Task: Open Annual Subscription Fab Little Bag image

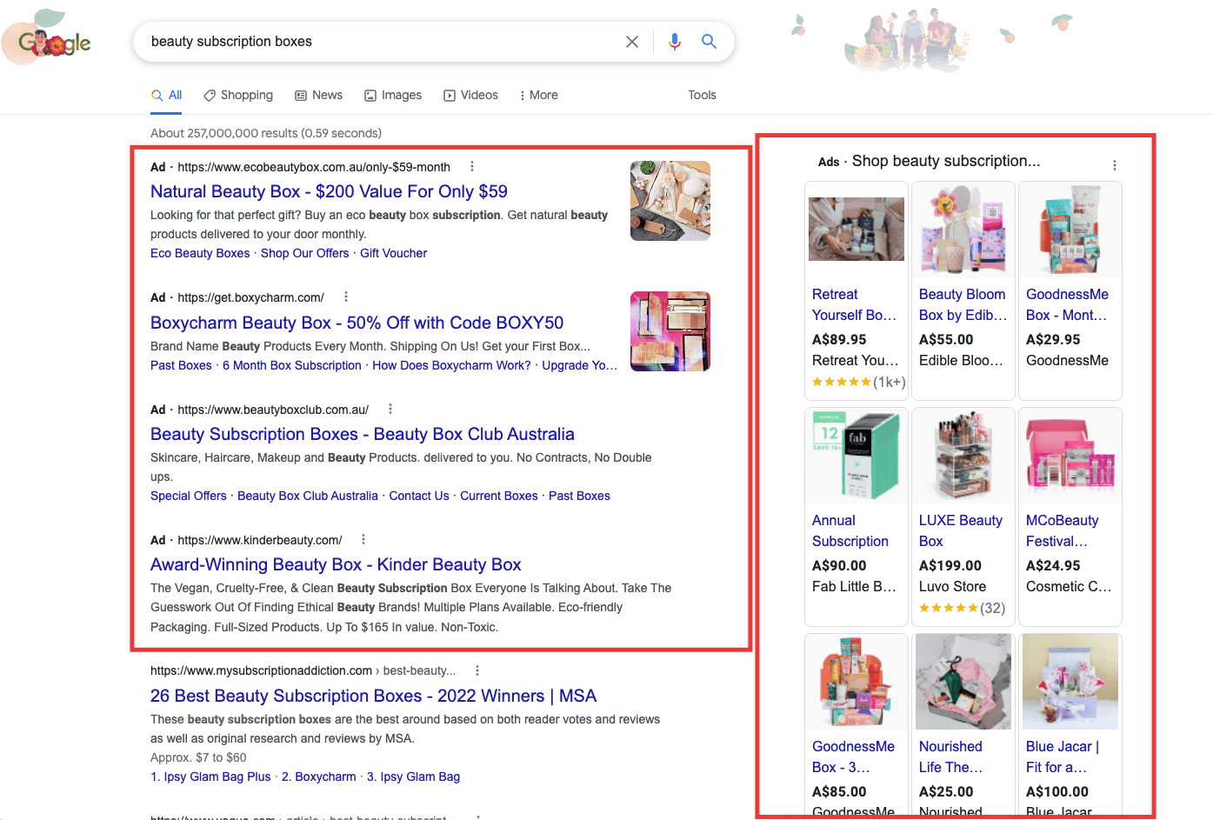Action: tap(856, 456)
